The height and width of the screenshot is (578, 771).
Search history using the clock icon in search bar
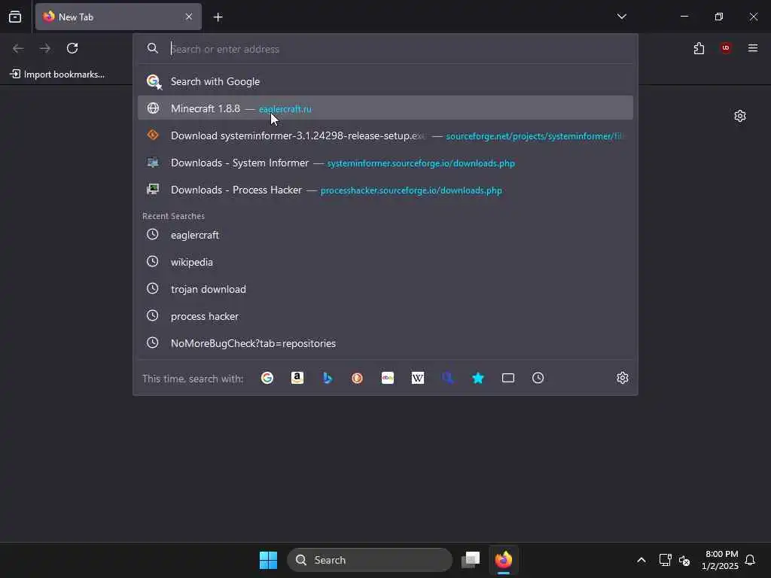[538, 378]
